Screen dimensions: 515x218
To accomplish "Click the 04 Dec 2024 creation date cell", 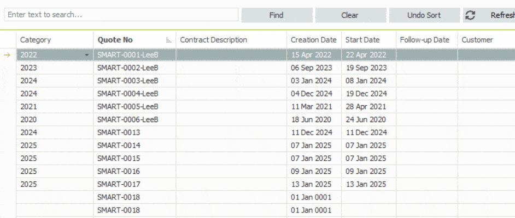I will pos(312,94).
